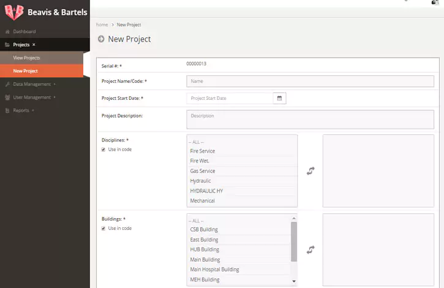This screenshot has width=444, height=288.
Task: Click the Data Management wrench icon
Action: click(7, 84)
